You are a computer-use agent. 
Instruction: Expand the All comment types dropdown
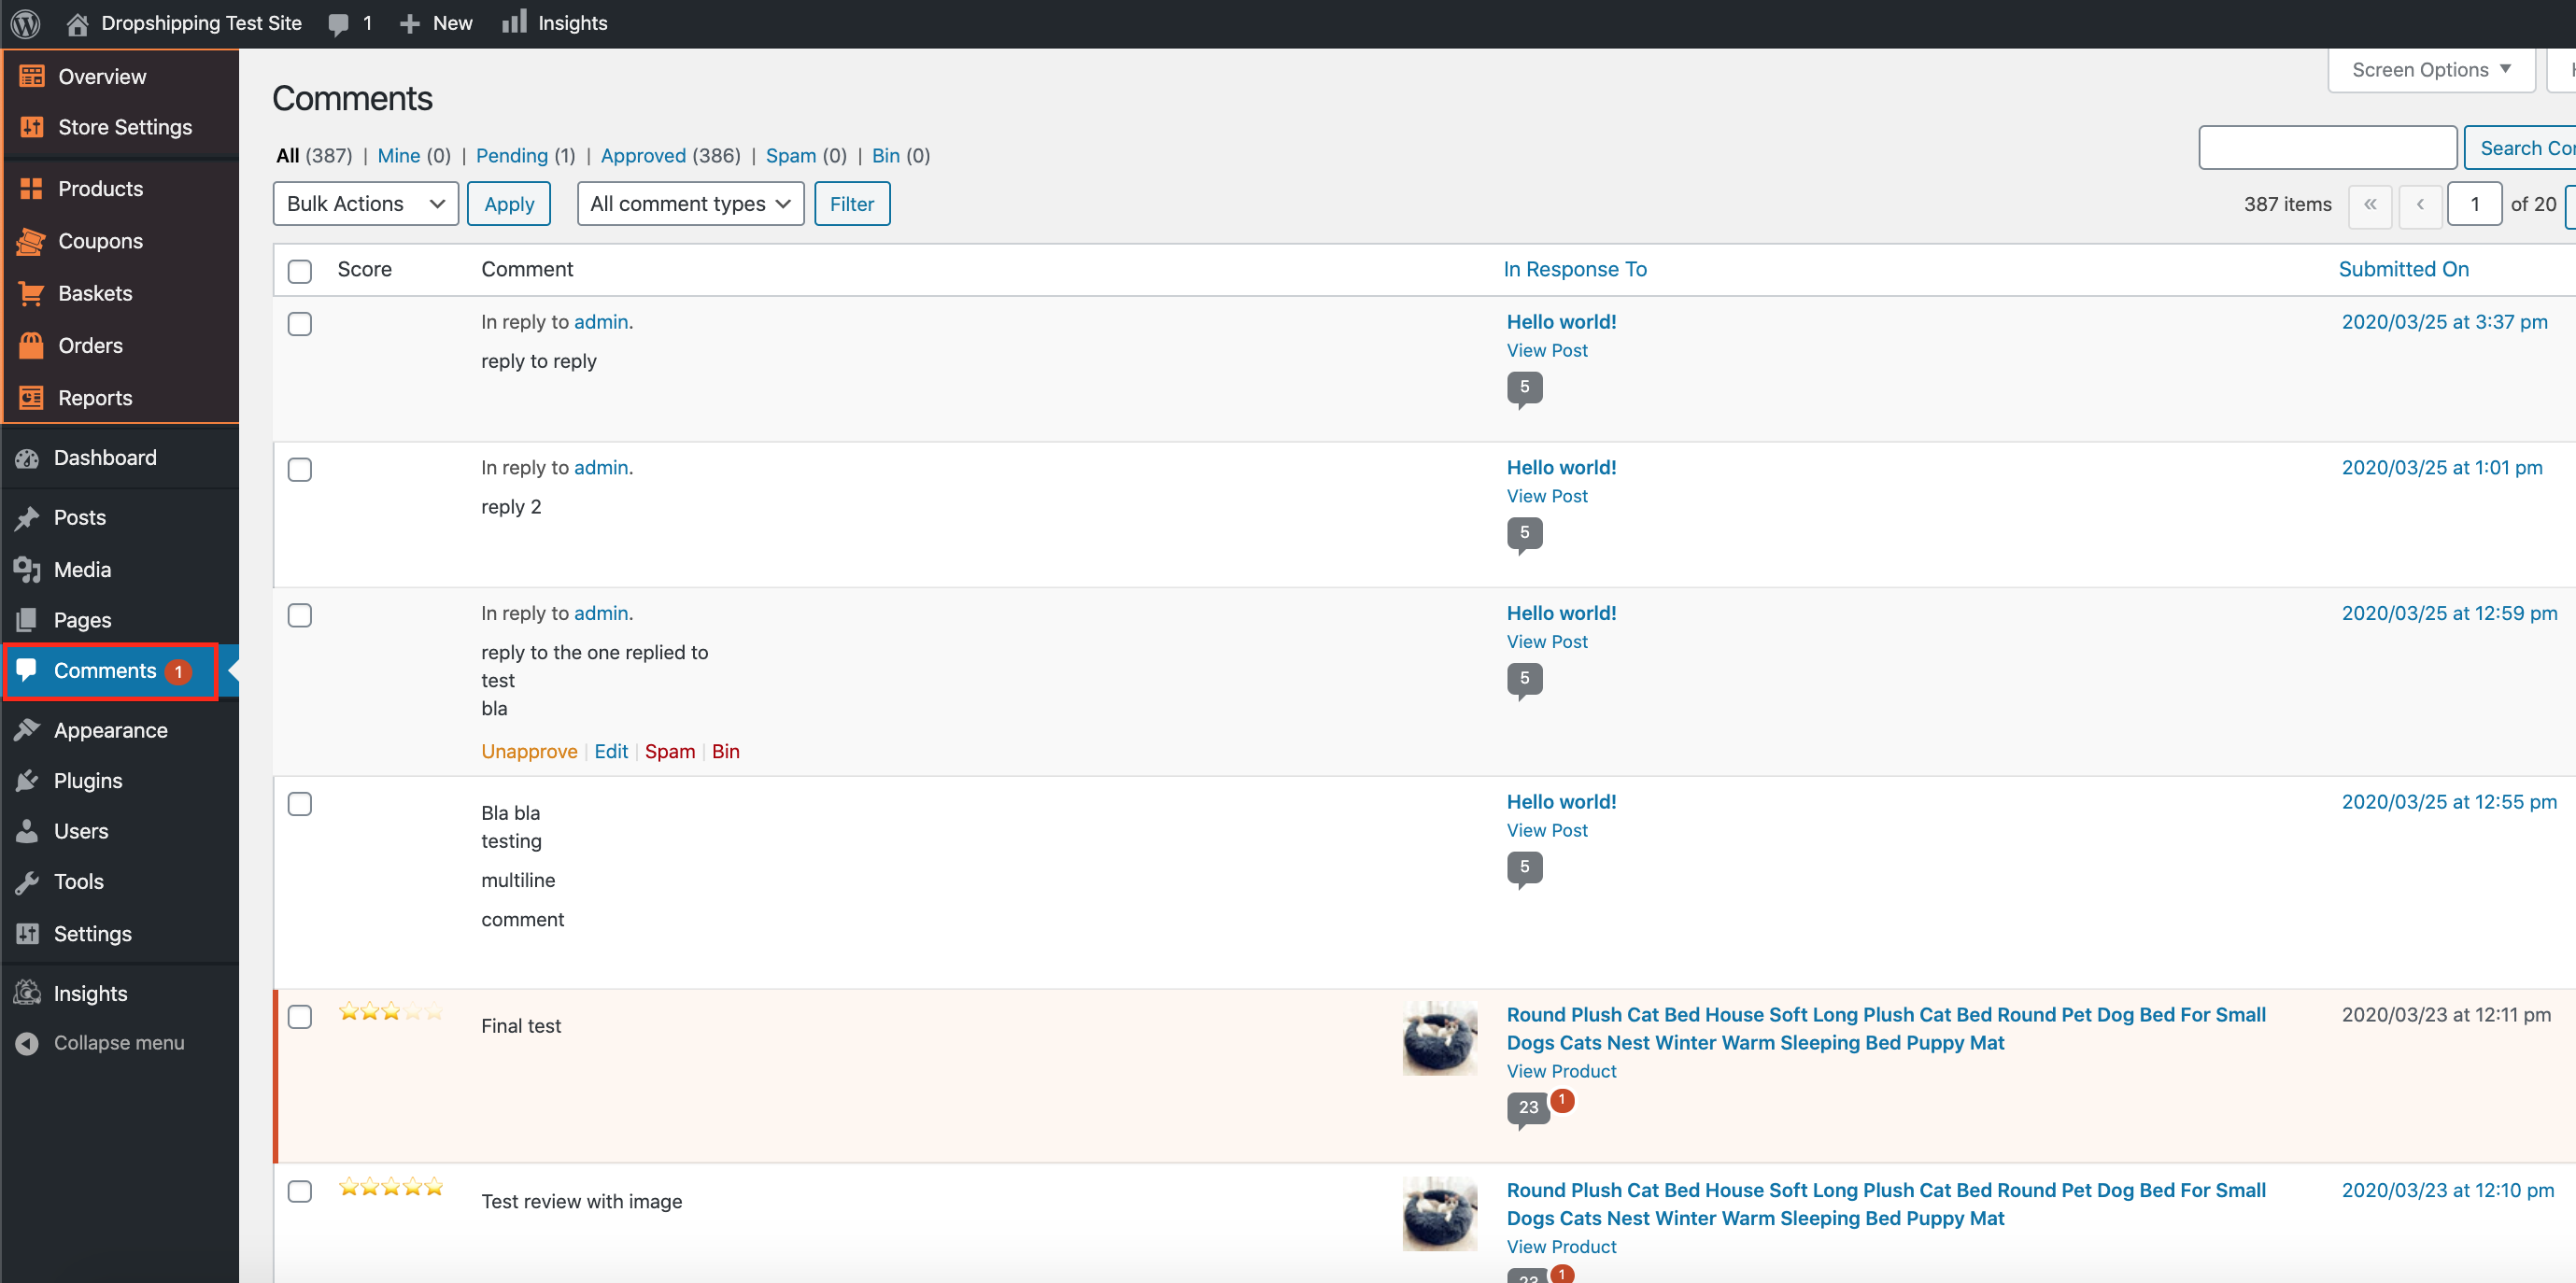tap(690, 204)
